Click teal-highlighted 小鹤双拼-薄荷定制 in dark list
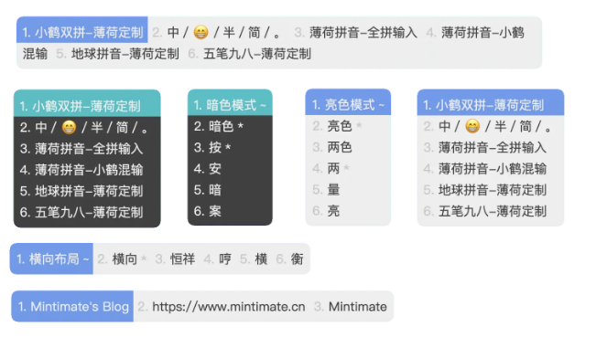The image size is (596, 348). click(x=87, y=103)
